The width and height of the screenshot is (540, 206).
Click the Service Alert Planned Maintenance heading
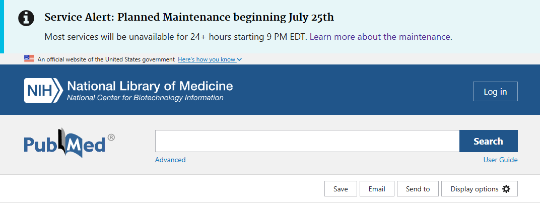(189, 17)
